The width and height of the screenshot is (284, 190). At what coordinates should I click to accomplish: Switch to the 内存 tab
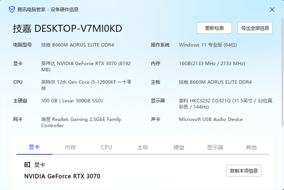tap(70, 147)
